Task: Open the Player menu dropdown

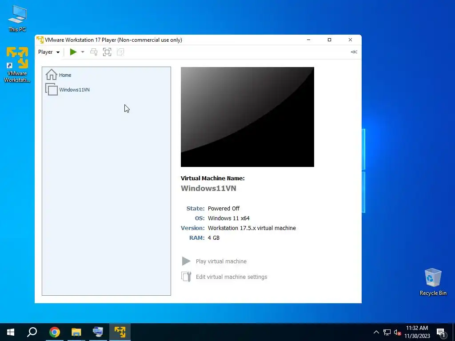Action: tap(49, 52)
